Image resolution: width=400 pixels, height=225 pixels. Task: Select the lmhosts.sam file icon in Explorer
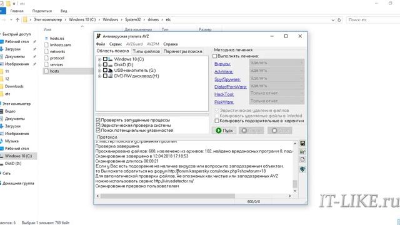[46, 45]
